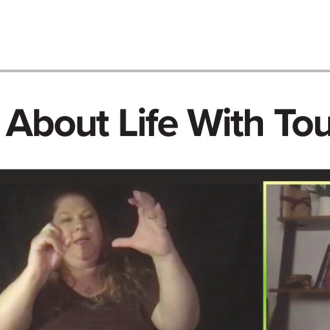The width and height of the screenshot is (330, 330).
Task: Click the wrapped basket on top shelf
Action: coord(295,201)
